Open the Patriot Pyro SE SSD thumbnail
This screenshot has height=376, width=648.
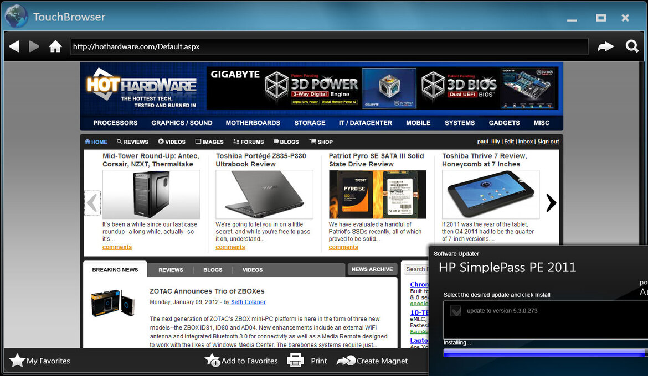(x=377, y=195)
